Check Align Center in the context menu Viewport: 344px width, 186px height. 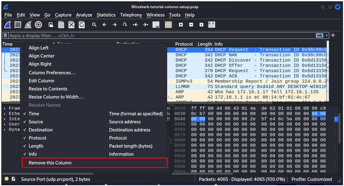coord(25,56)
